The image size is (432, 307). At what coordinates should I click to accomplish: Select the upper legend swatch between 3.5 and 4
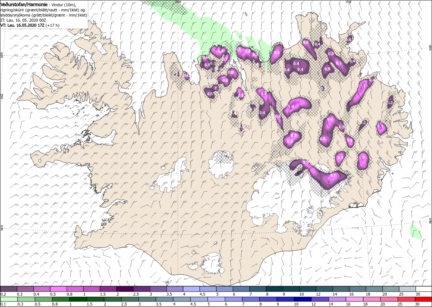pyautogui.click(x=175, y=289)
